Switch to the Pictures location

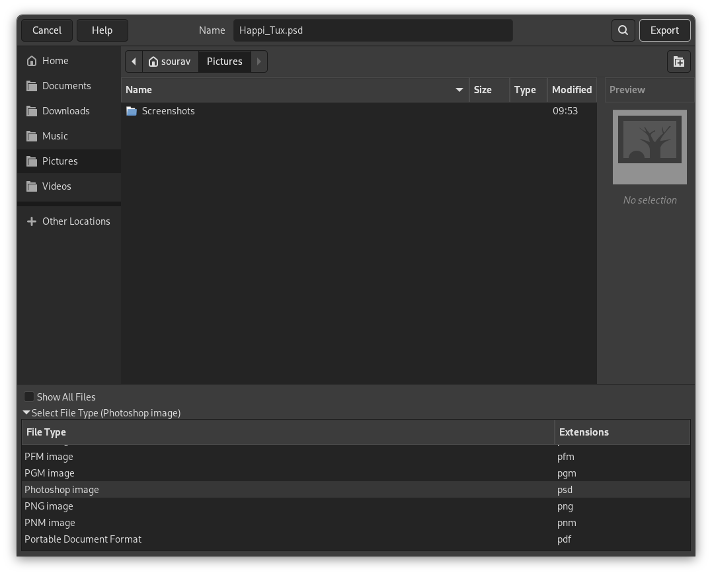[59, 161]
